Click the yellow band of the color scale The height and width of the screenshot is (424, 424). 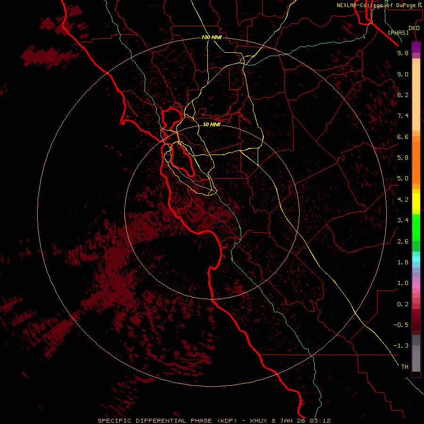[x=416, y=202]
